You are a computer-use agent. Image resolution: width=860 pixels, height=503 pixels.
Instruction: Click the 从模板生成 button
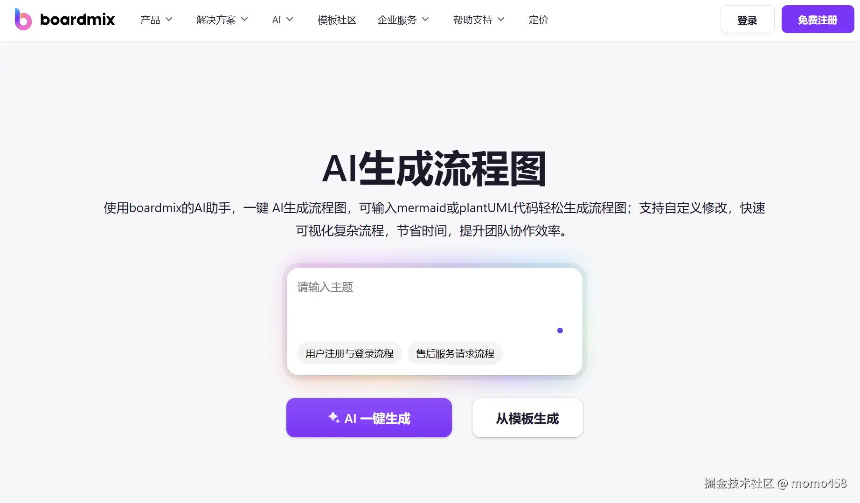point(527,418)
